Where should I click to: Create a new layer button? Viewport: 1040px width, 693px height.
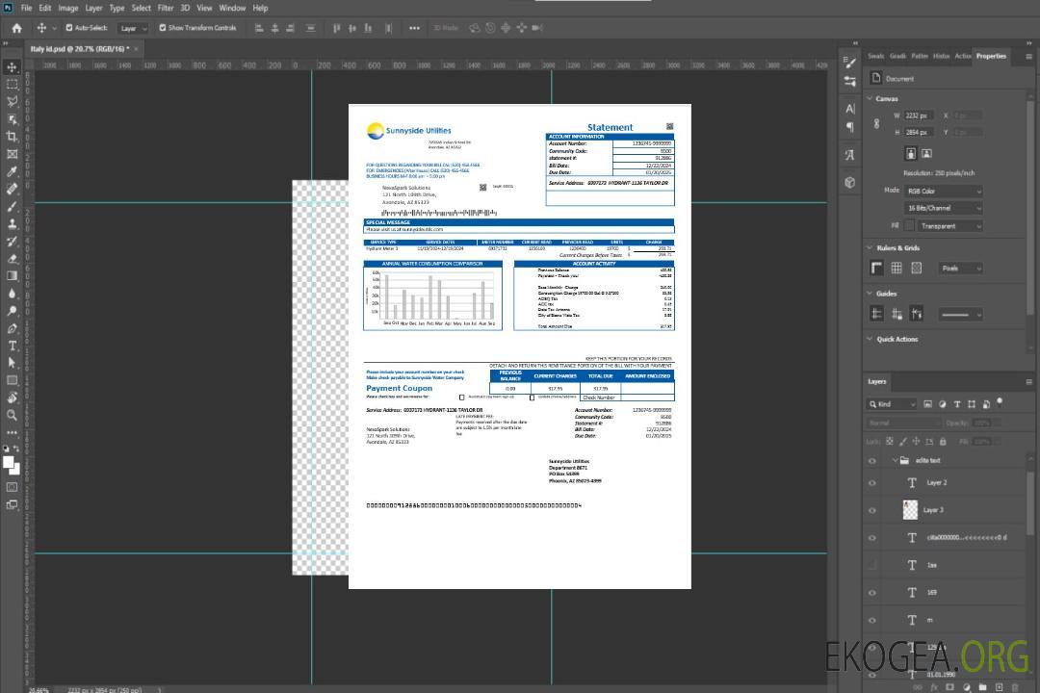point(999,687)
